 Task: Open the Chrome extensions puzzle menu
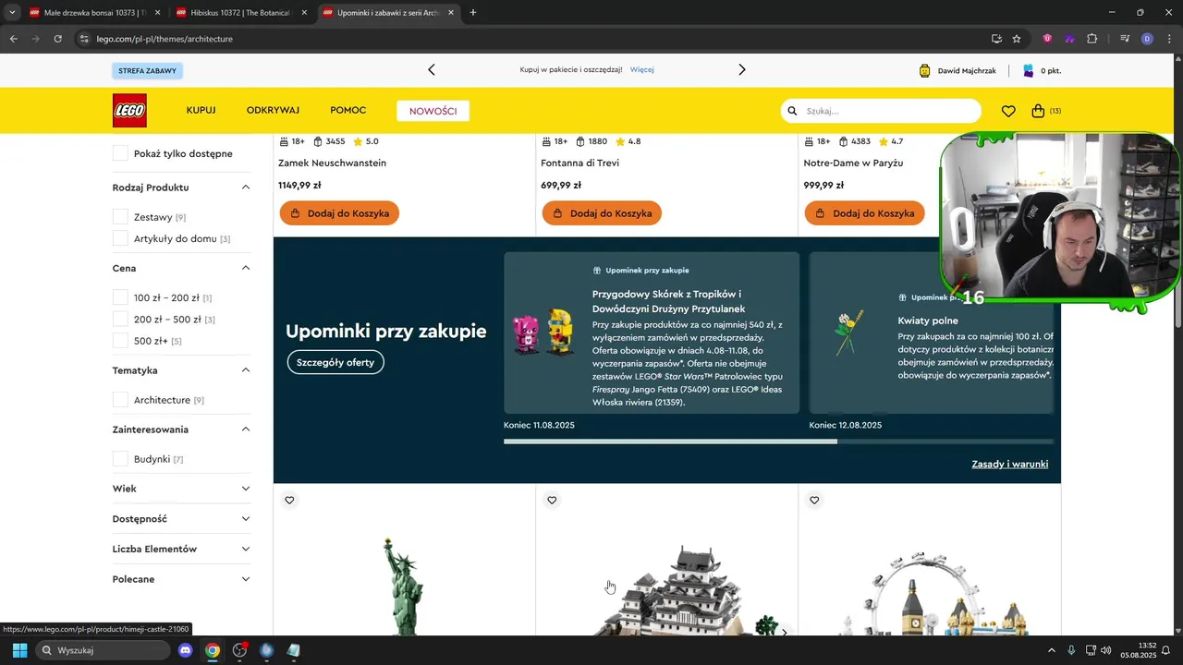point(1092,39)
